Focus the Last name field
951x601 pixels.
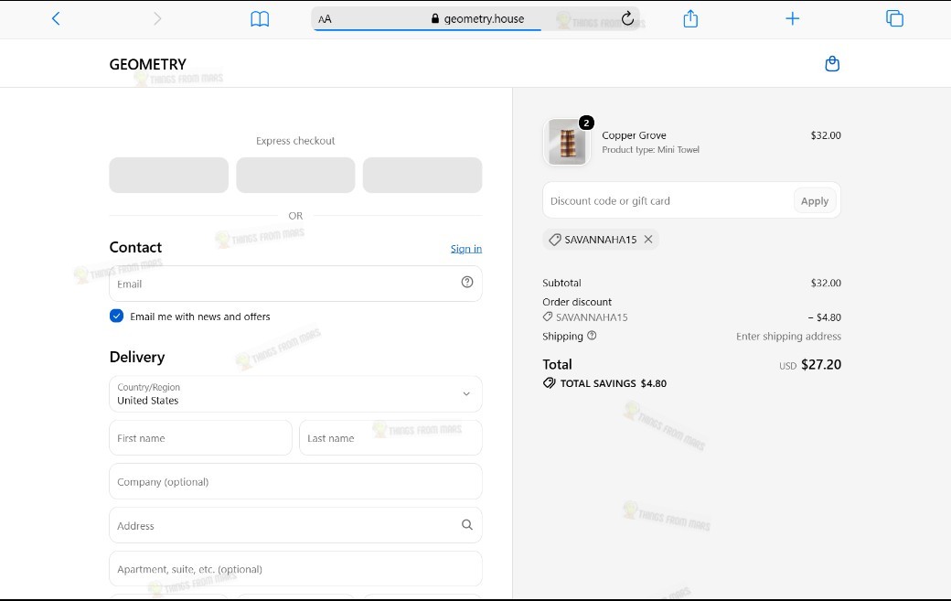click(390, 438)
